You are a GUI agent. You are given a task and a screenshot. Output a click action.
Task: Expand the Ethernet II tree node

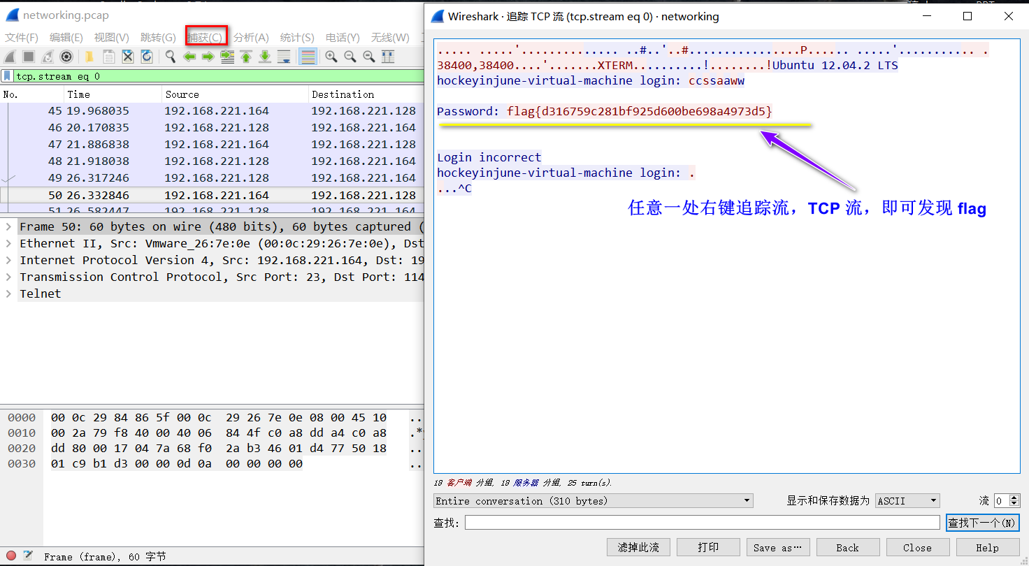tap(8, 243)
